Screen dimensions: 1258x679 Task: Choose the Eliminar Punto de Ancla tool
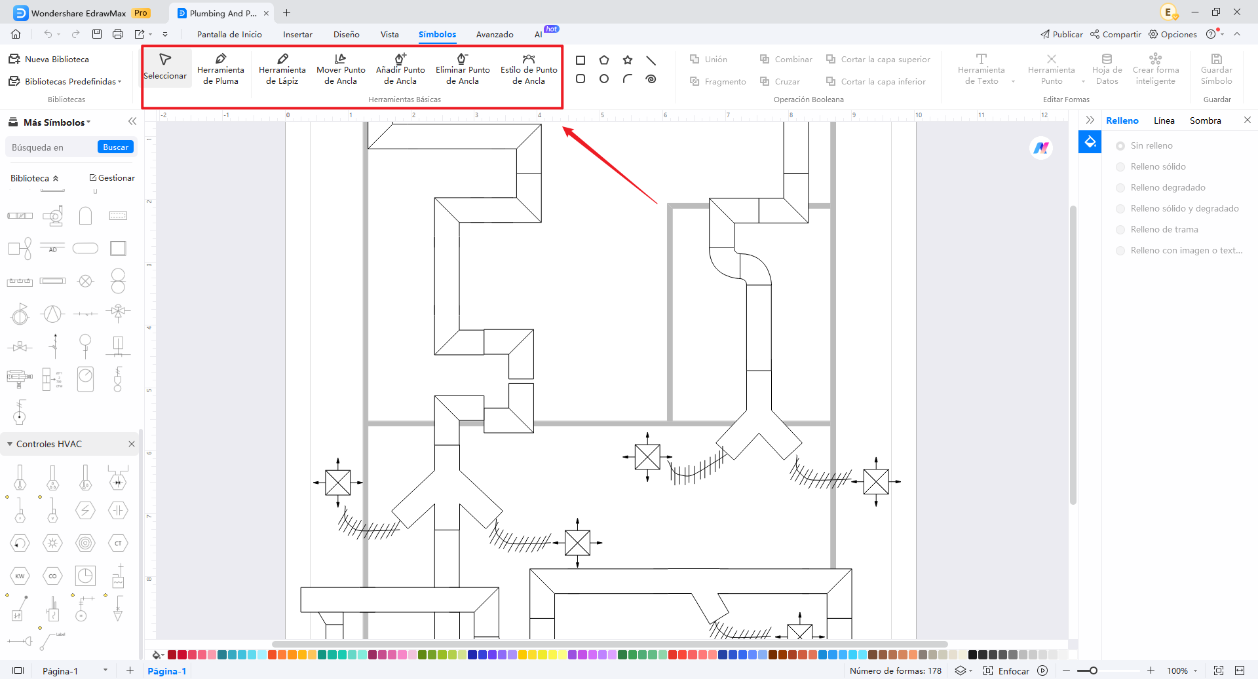point(462,69)
